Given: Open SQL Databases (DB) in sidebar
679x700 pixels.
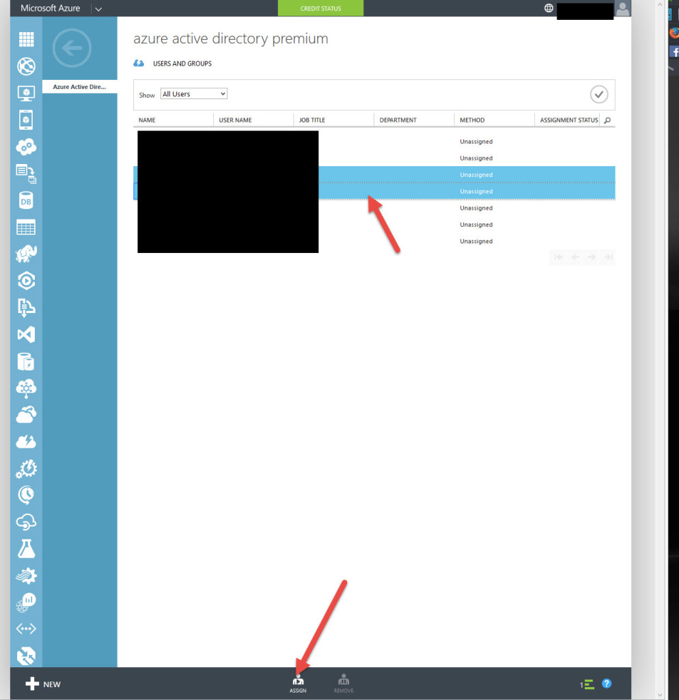Looking at the screenshot, I should 26,201.
